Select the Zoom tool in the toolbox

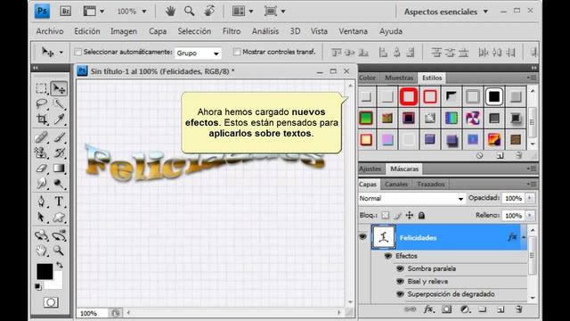pos(59,251)
